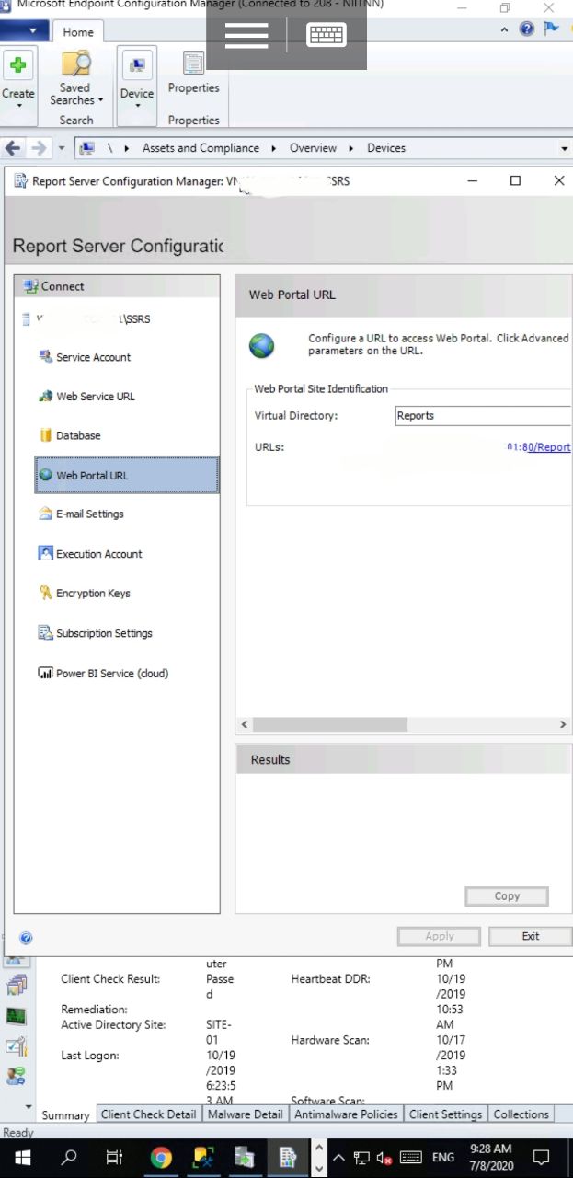Click Assets and Compliance breadcrumb
573x1178 pixels.
click(201, 148)
